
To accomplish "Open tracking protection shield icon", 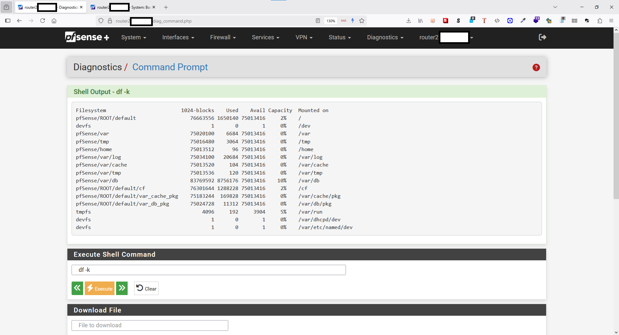I will [x=101, y=21].
